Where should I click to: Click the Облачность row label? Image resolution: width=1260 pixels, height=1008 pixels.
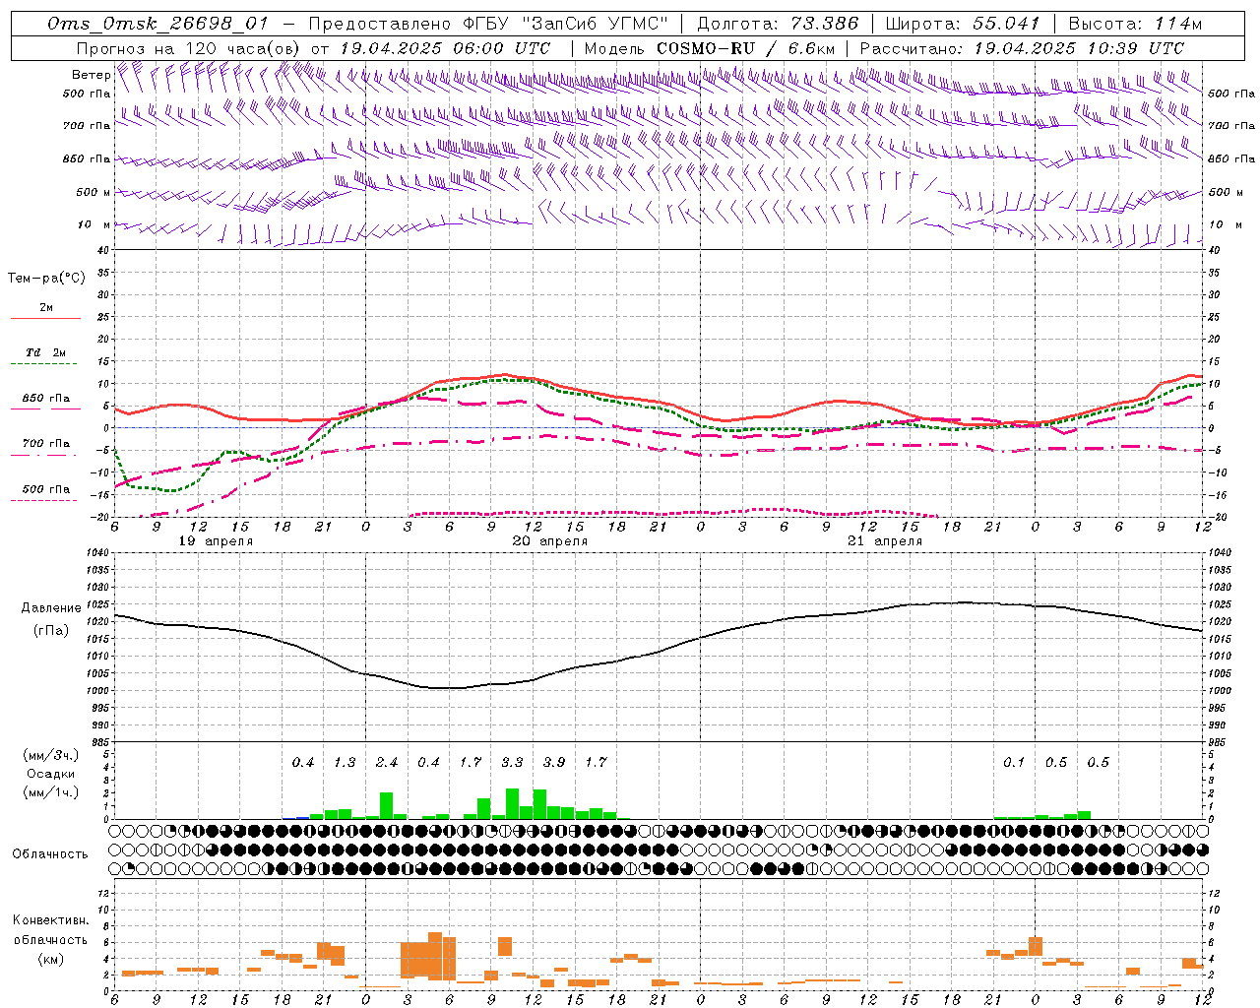click(x=50, y=853)
